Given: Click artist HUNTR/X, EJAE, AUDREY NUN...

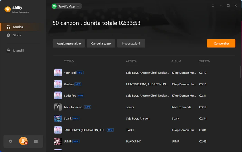Looking at the screenshot, I should click(x=147, y=84).
